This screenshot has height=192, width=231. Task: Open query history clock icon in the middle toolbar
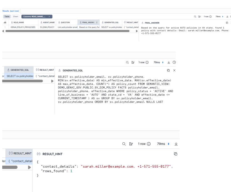coord(174,62)
